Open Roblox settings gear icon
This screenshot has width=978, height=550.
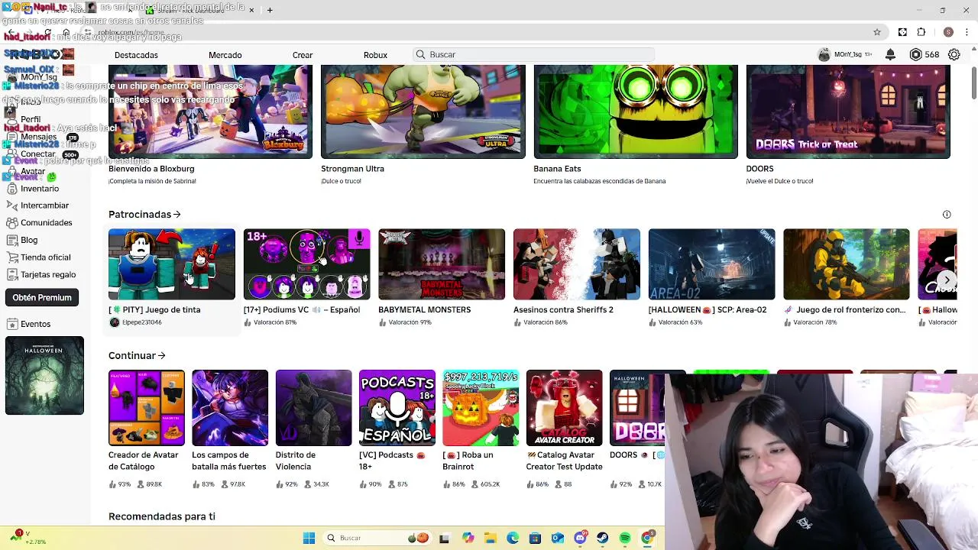pyautogui.click(x=954, y=54)
